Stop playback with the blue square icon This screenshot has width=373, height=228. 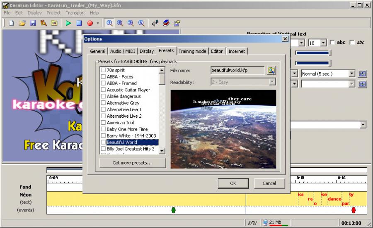(79, 23)
